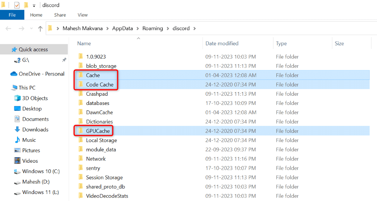Image resolution: width=377 pixels, height=201 pixels.
Task: Open the Quick Access Toolbar dropdown arrow
Action: 34,6
